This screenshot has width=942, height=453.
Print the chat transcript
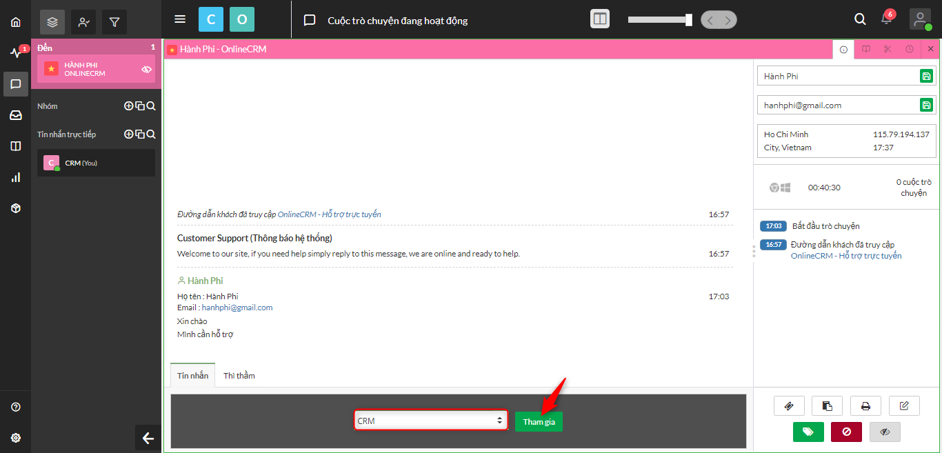(865, 406)
